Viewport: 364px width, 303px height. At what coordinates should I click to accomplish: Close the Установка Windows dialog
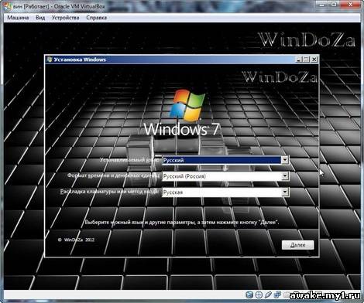click(x=314, y=60)
